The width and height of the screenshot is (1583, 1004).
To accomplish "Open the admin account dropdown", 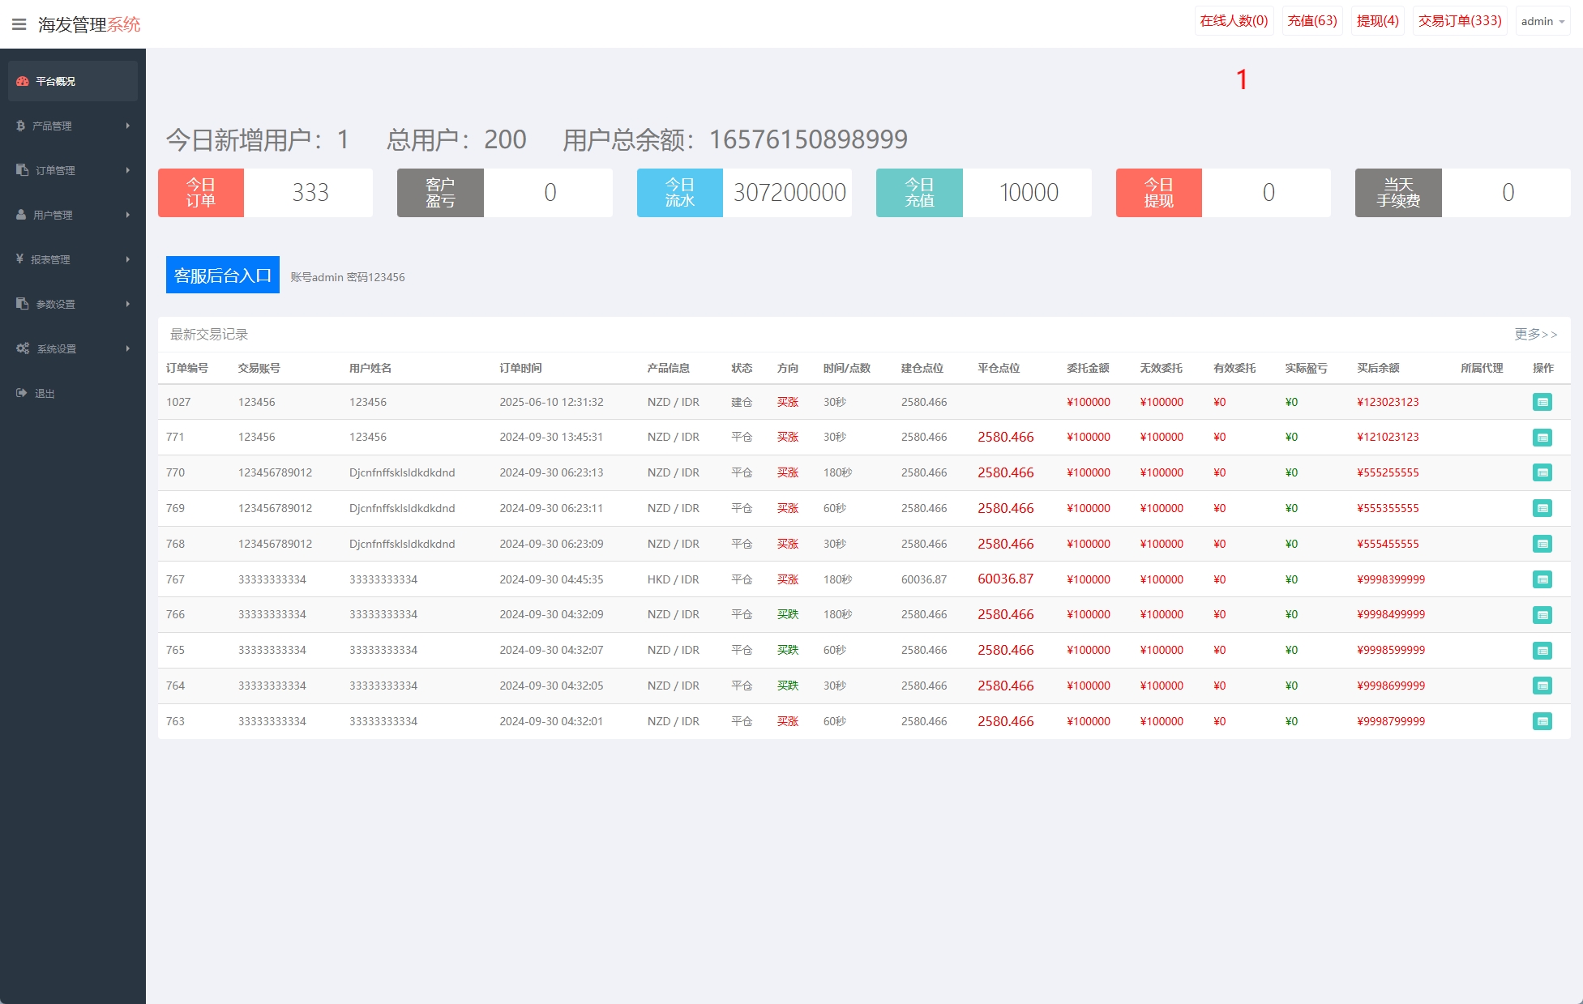I will tap(1542, 21).
